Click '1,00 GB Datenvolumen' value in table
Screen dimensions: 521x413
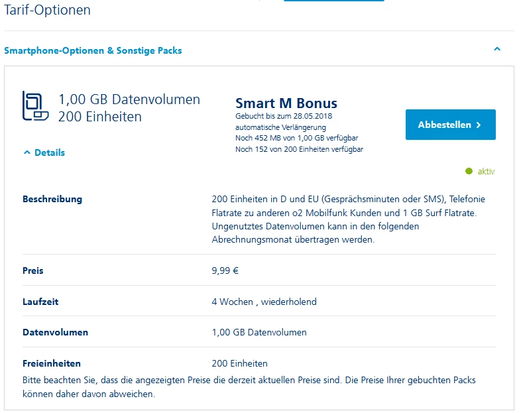[x=259, y=332]
